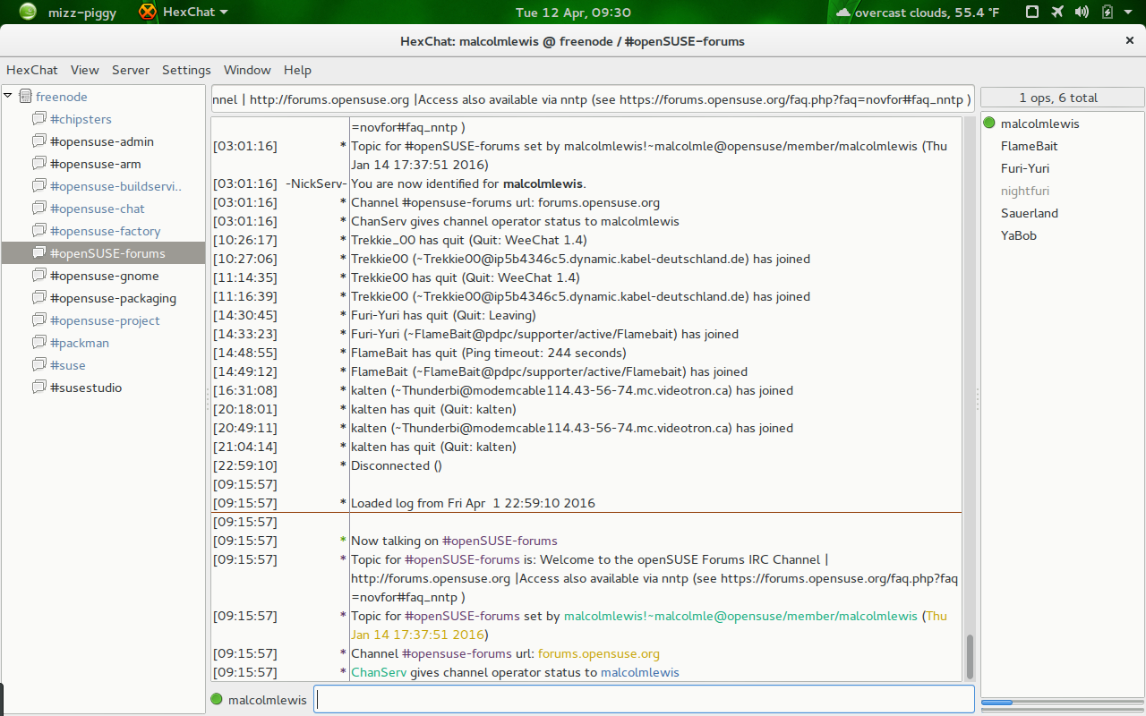Click the #opensuse-arm channel icon
This screenshot has width=1146, height=716.
tap(38, 164)
